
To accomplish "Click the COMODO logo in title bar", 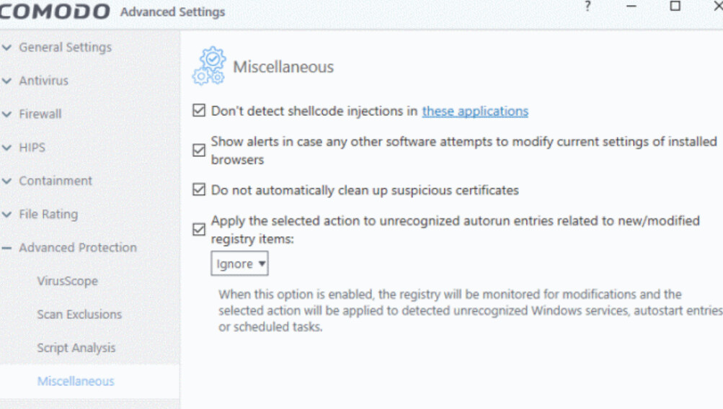I will click(56, 12).
